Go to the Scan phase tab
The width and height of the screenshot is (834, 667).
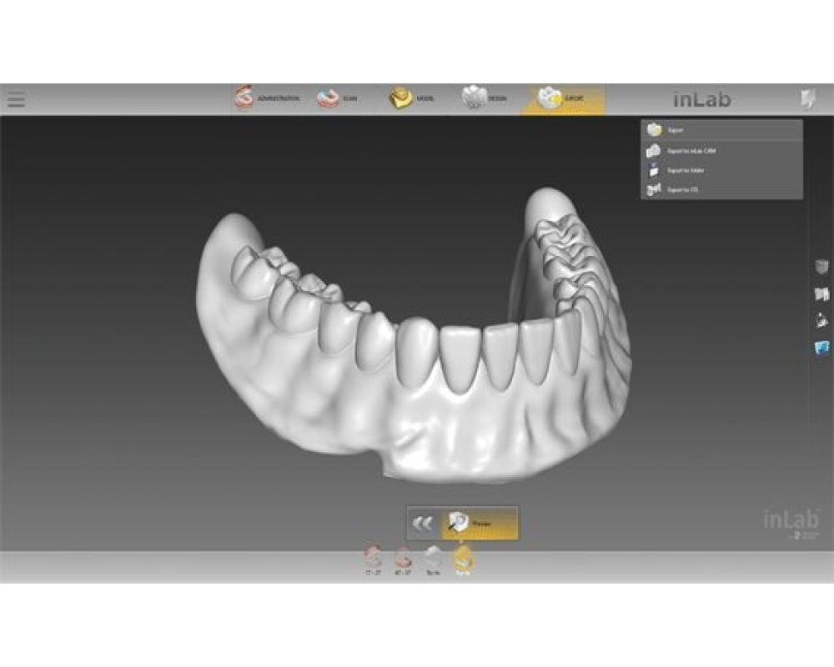click(338, 98)
